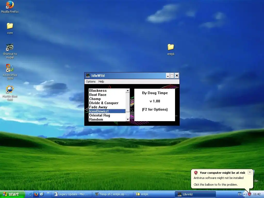Select the Shortcut to mypal raccoon icon
This screenshot has width=264, height=198.
tap(10, 51)
